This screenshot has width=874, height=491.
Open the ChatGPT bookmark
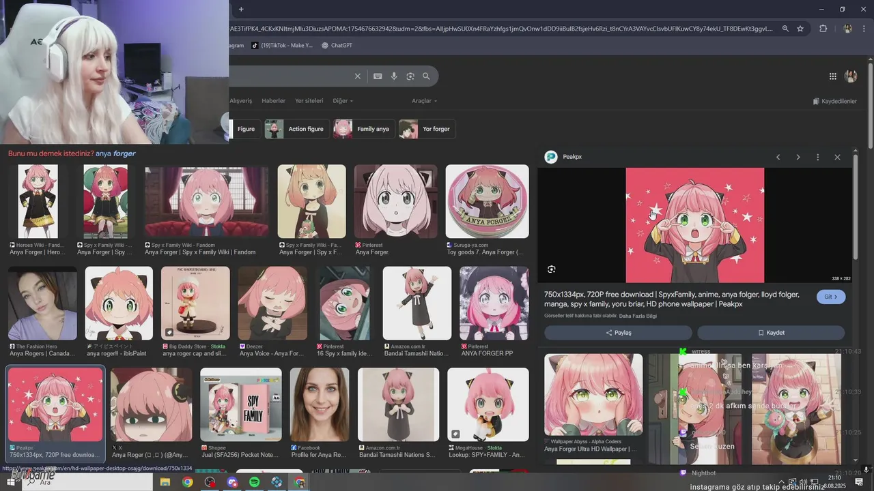click(x=337, y=46)
